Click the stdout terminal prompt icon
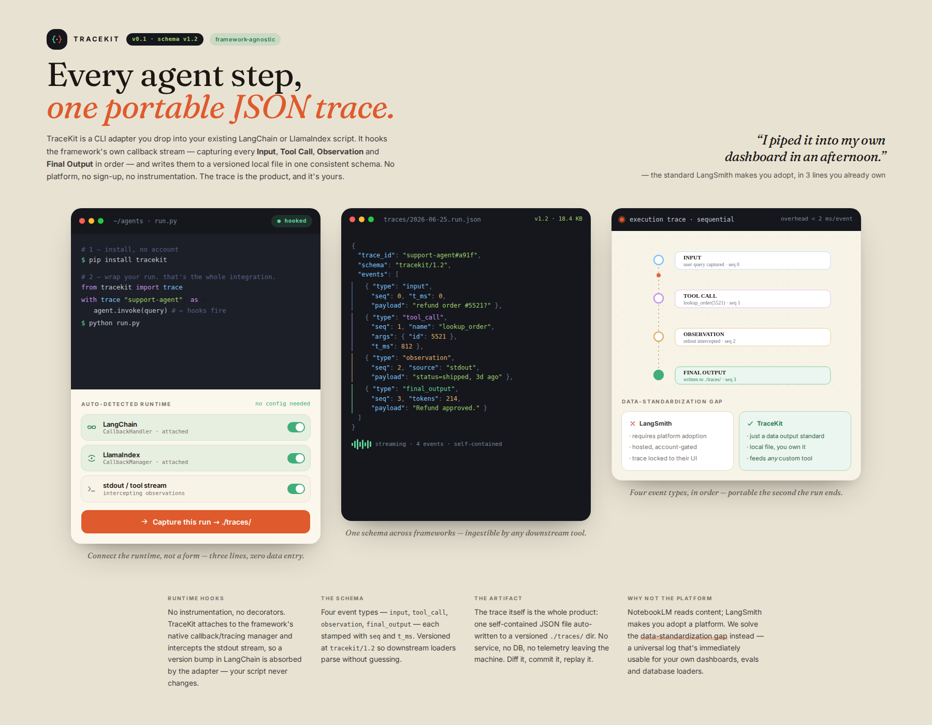Screen dimensions: 932x725 coord(92,489)
